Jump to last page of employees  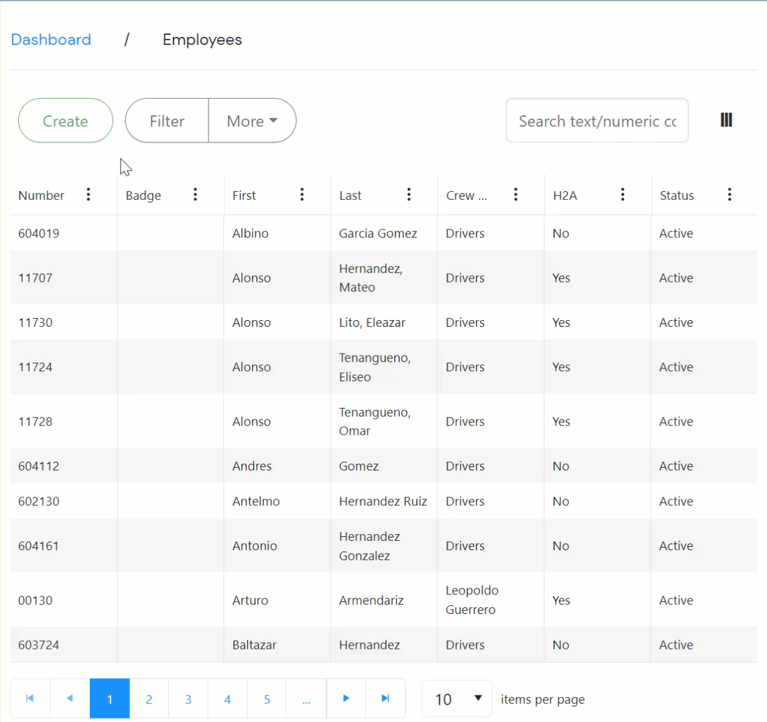click(x=386, y=699)
